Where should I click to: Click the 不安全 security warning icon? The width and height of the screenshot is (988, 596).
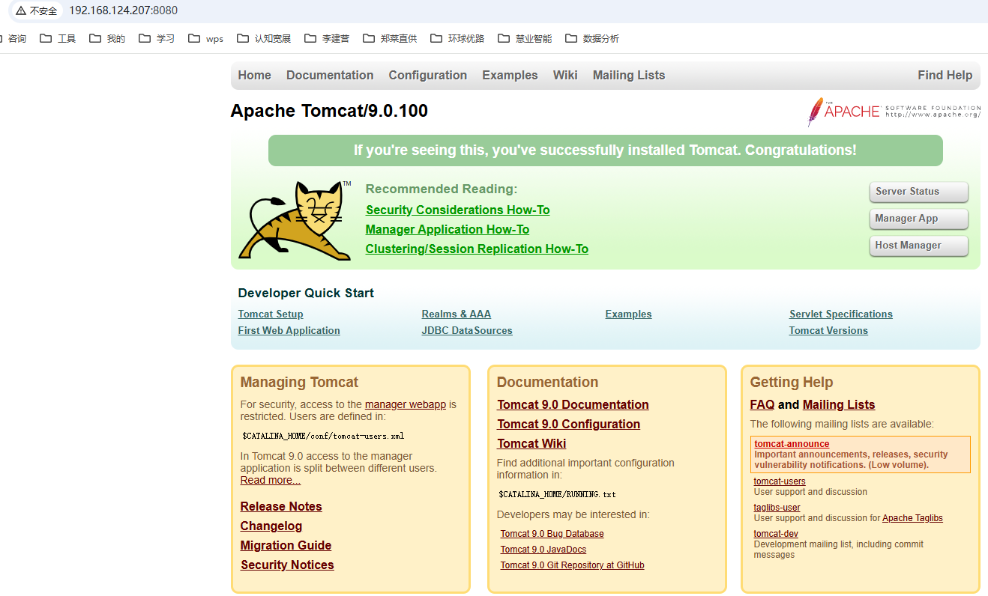[21, 11]
